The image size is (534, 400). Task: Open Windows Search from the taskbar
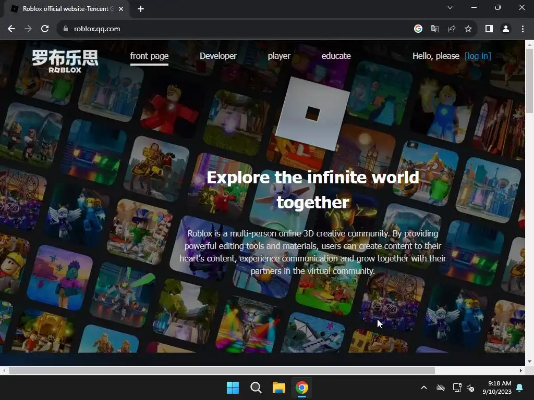coord(256,387)
